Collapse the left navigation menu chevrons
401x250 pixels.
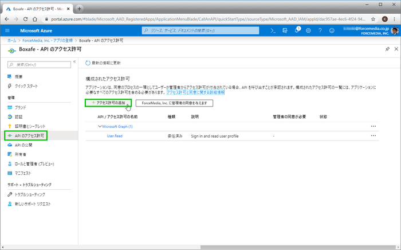(x=74, y=62)
